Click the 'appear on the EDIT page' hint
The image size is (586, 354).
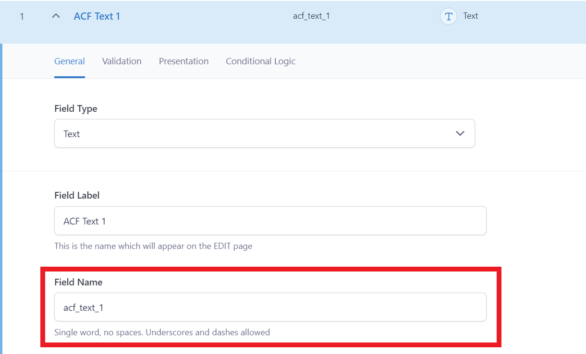[153, 246]
